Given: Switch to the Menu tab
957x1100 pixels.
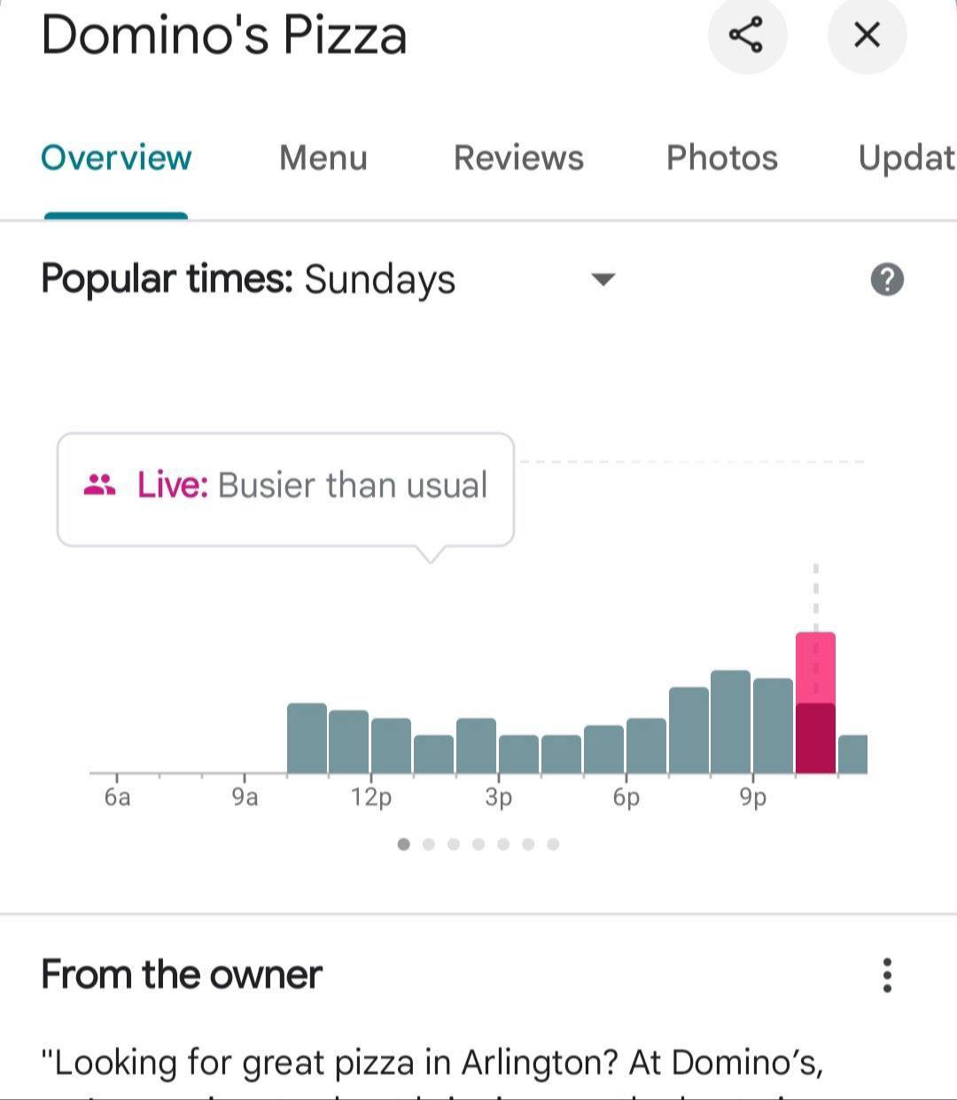Looking at the screenshot, I should (323, 158).
